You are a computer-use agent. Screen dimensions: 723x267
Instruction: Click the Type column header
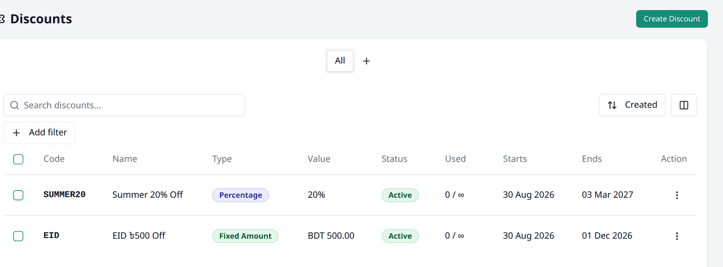[x=222, y=159]
